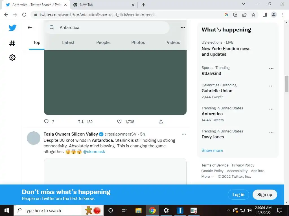Open the Settings gear in Twitter sidebar
Screen dimensions: 289x216
[12, 57]
